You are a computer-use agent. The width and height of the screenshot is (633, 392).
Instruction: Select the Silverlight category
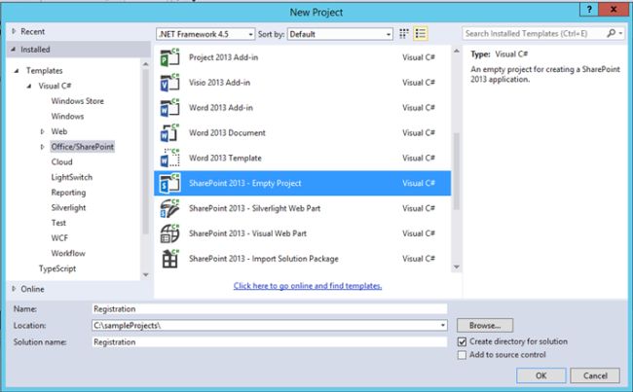pyautogui.click(x=68, y=208)
